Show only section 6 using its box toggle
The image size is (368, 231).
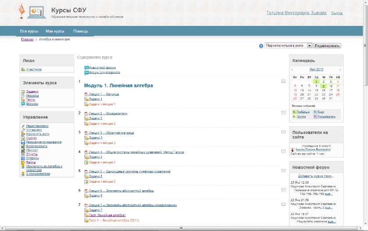pos(283,190)
